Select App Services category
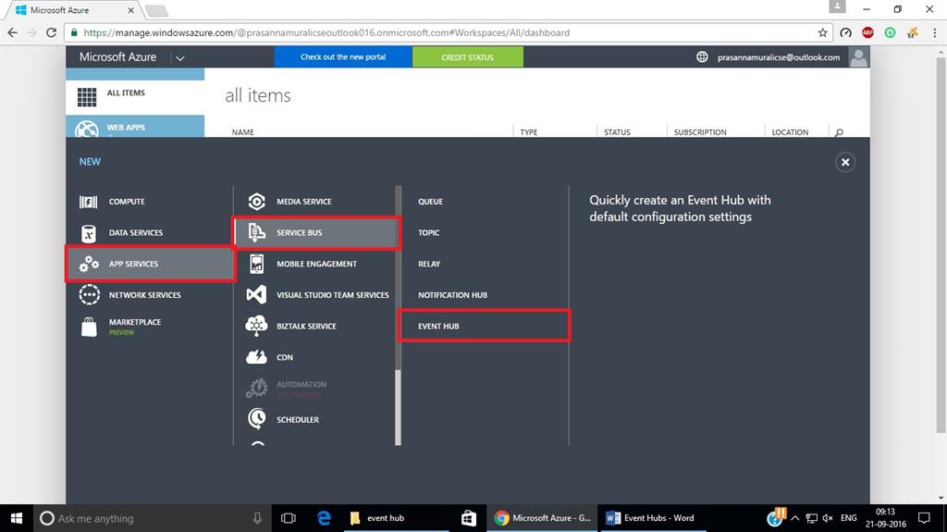Viewport: 947px width, 532px height. (151, 264)
